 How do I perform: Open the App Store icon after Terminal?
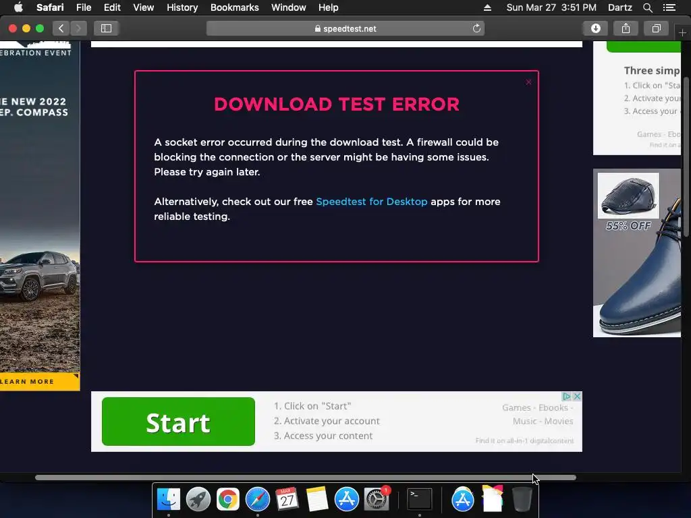tap(463, 500)
